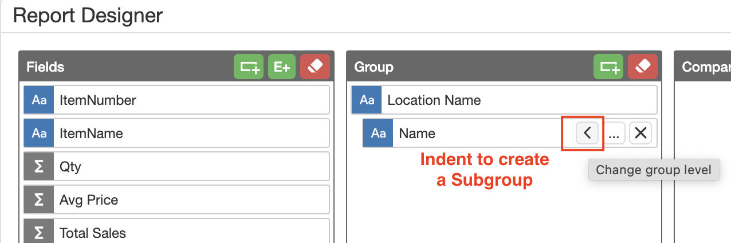Click the Aa icon of Location Name
Viewport: 731px width, 243px height.
pos(367,100)
